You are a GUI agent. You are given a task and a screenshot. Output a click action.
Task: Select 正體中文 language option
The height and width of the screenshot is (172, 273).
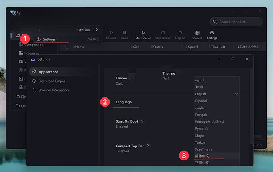(216, 163)
